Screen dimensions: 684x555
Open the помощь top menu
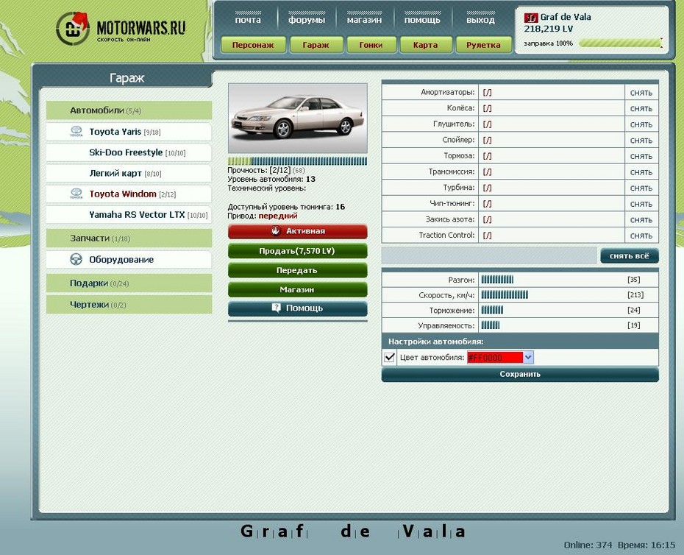pyautogui.click(x=422, y=20)
